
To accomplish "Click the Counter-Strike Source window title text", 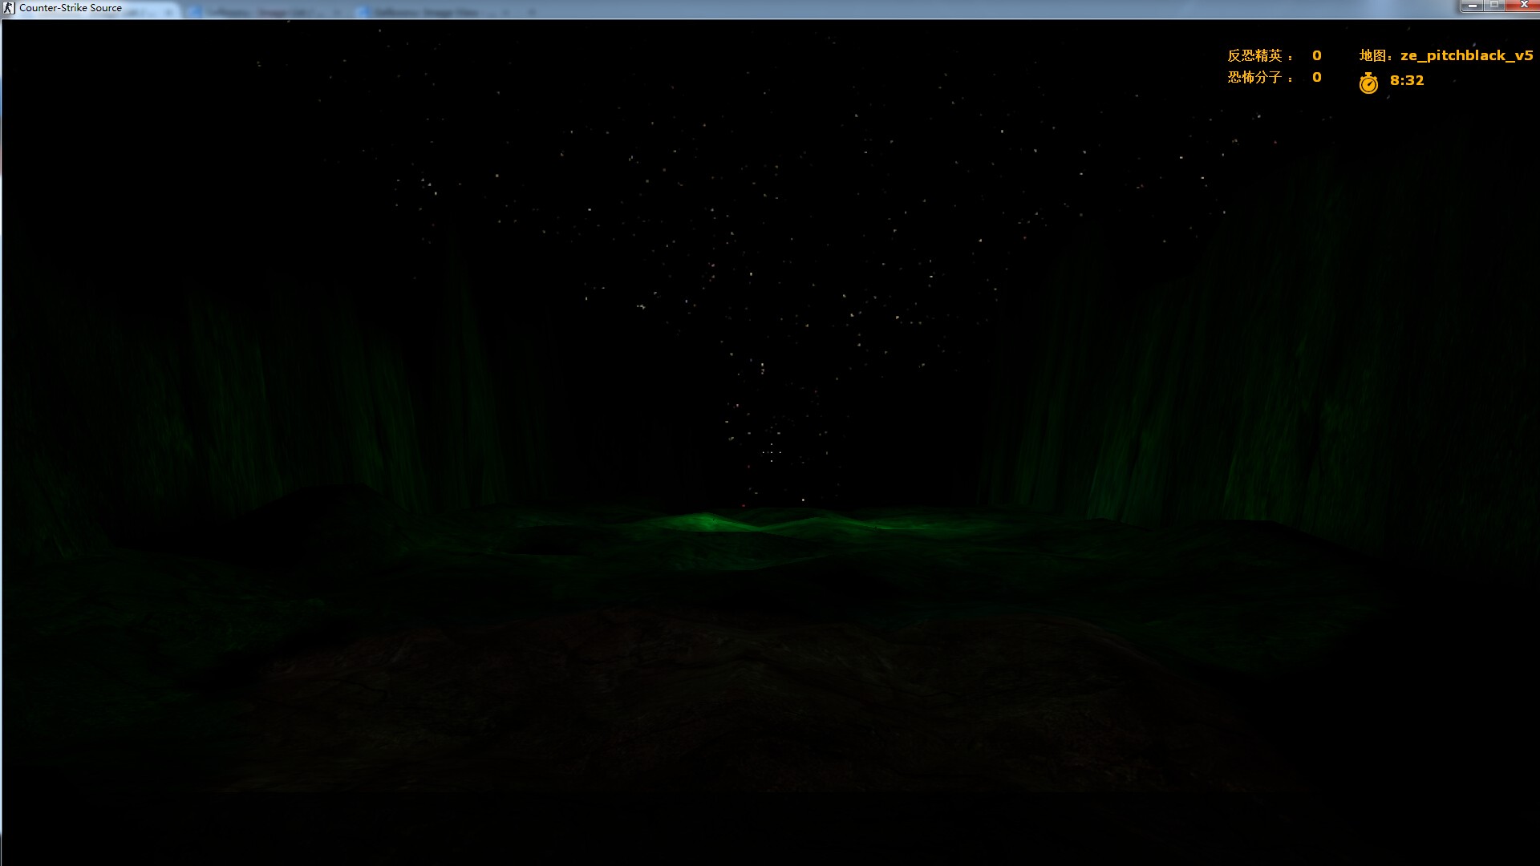I will click(71, 8).
